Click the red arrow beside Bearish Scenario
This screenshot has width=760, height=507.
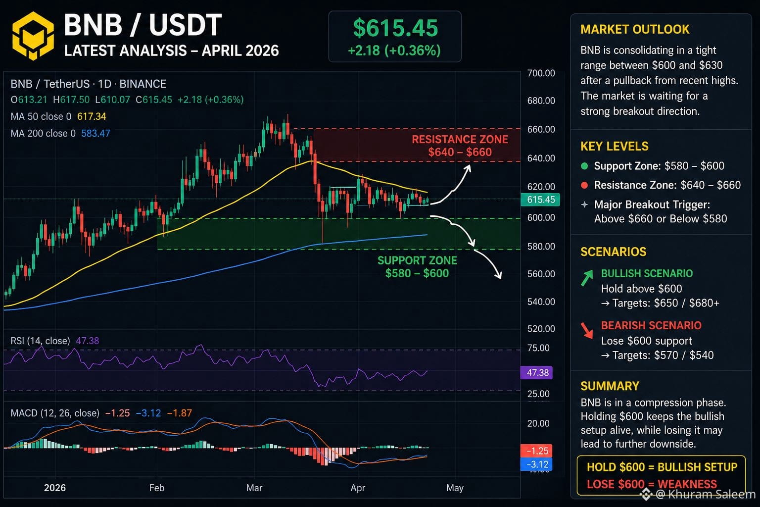pyautogui.click(x=587, y=330)
